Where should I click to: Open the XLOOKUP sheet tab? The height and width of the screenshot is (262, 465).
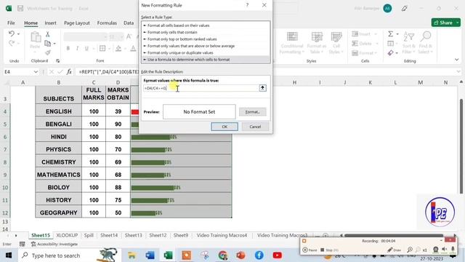pos(67,235)
